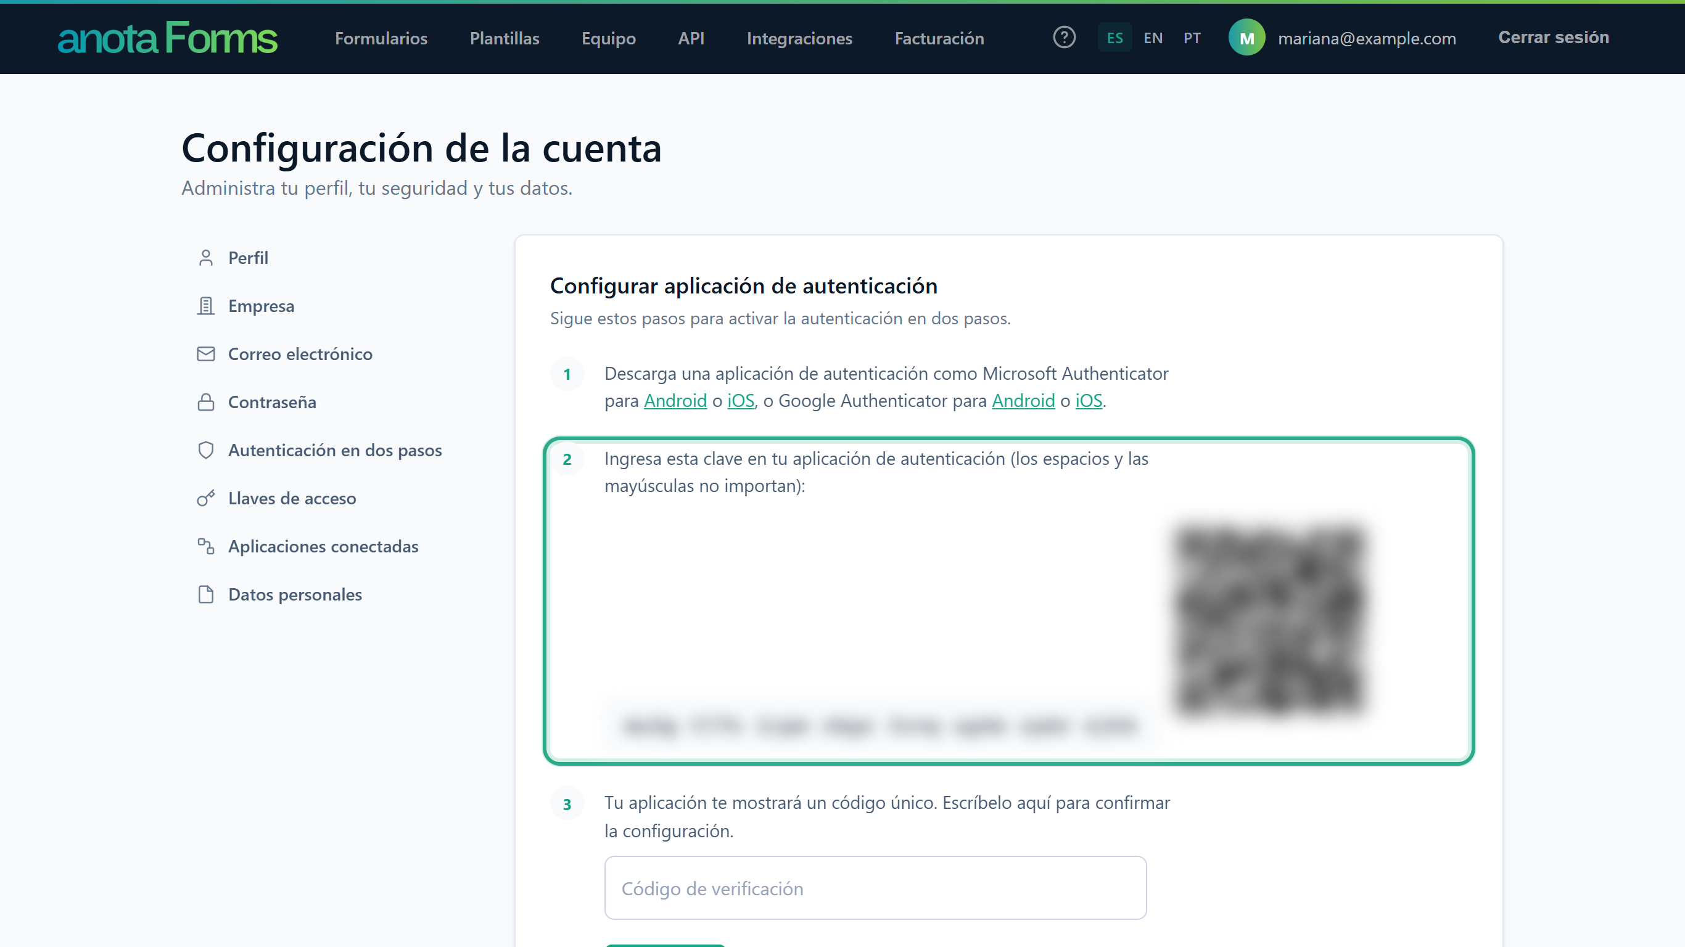The width and height of the screenshot is (1685, 947).
Task: Open the Facturación page
Action: [939, 38]
